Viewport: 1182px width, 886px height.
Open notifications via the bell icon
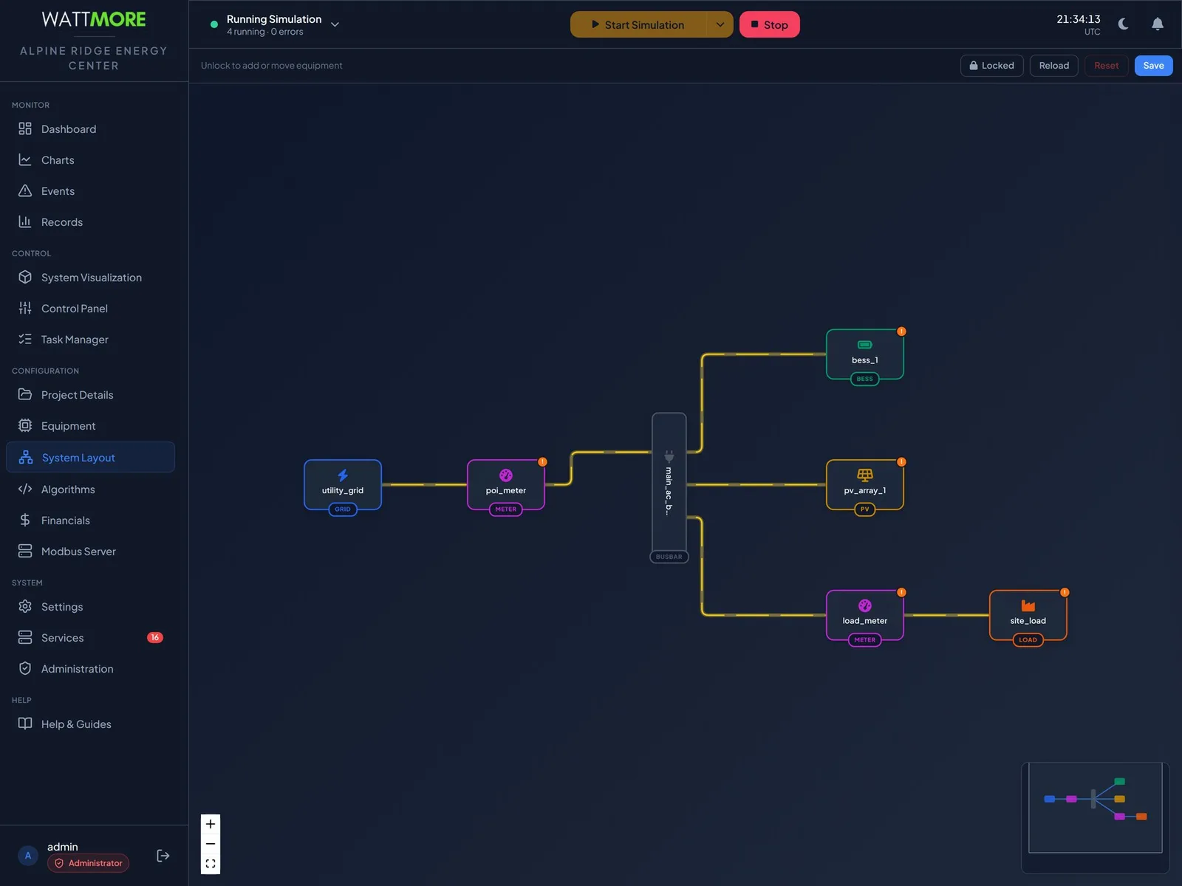1158,24
